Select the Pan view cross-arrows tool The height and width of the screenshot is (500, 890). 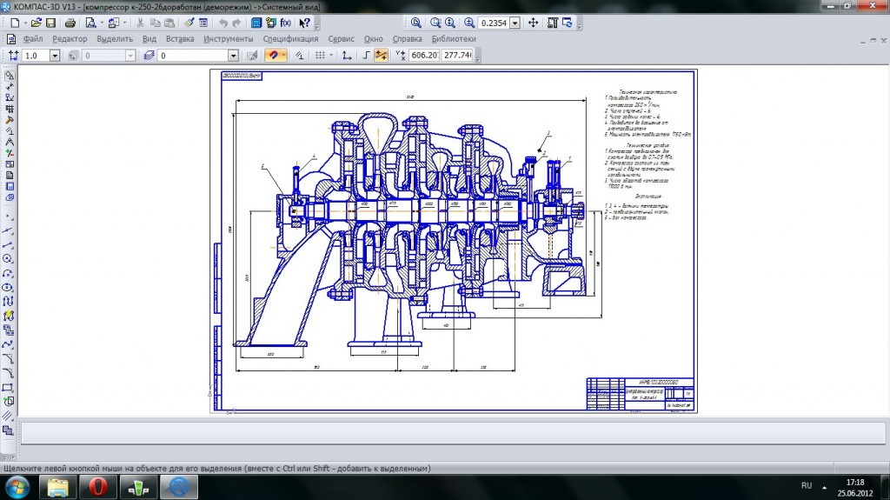tap(533, 23)
